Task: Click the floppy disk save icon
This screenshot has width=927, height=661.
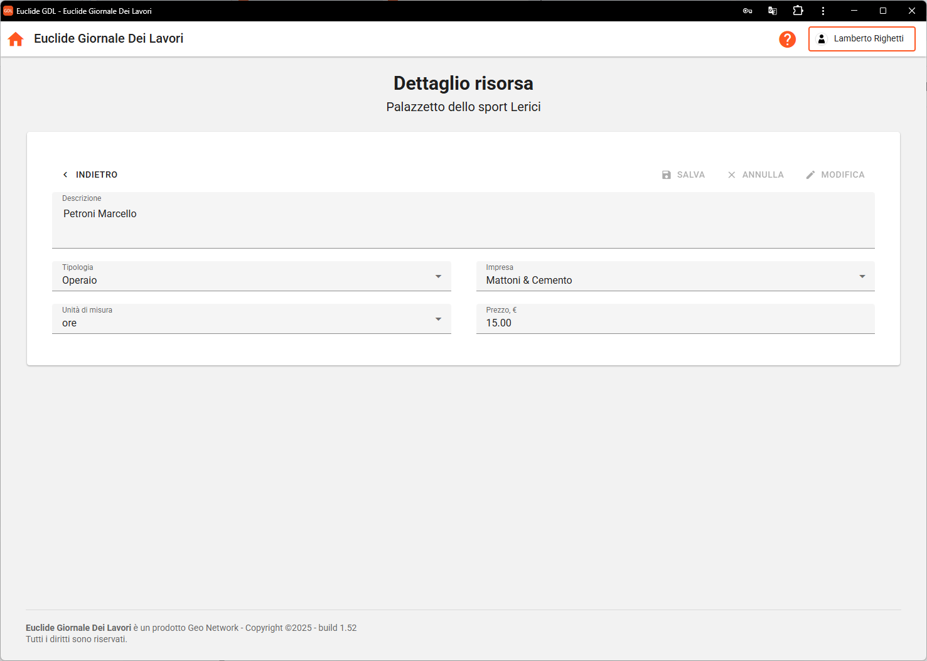Action: (x=667, y=175)
